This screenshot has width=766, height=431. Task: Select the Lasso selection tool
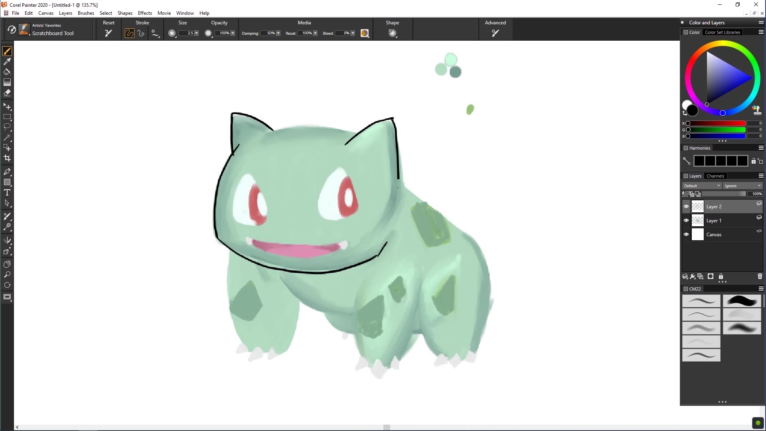tap(7, 126)
